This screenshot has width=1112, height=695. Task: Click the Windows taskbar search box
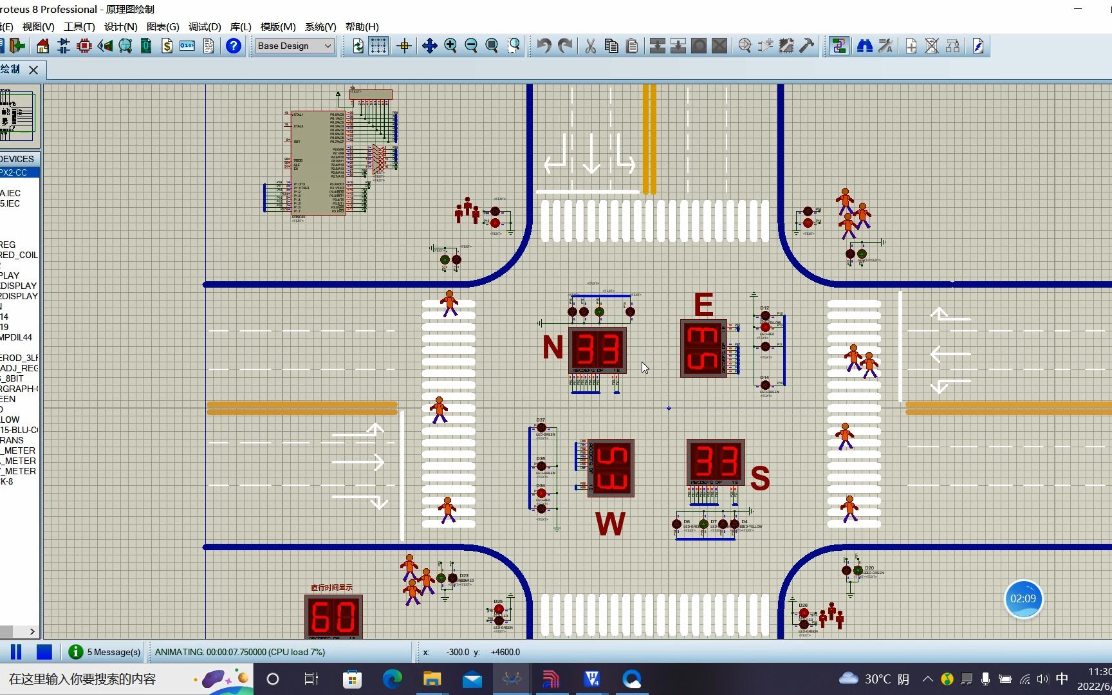[126, 679]
